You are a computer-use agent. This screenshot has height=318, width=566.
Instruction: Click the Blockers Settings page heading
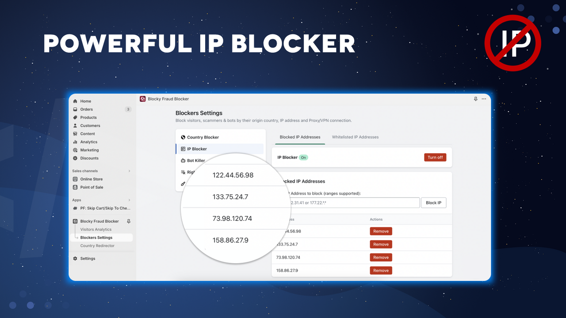(x=199, y=113)
